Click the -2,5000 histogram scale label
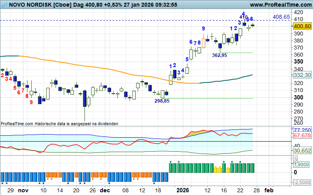Screen dimensions: 313x195 pos(302,183)
